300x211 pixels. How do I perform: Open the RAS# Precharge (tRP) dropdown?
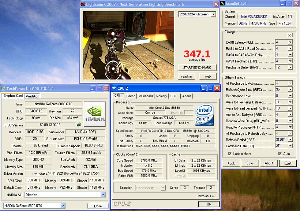[290, 61]
